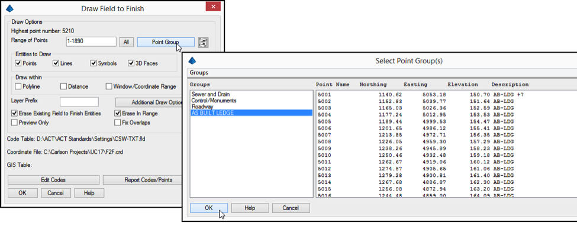577x226 pixels.
Task: Click Help in Select Point Group(s) dialog
Action: pos(250,208)
